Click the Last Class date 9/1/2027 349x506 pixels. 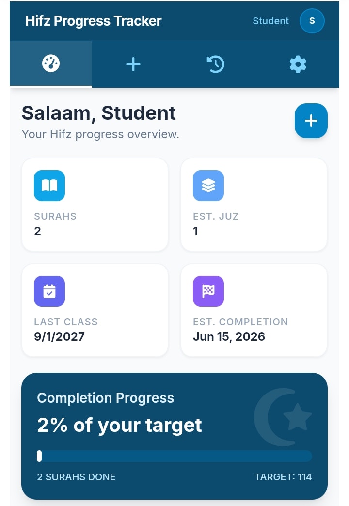pos(59,336)
